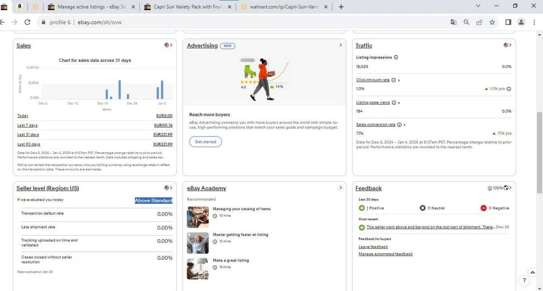Click the EUR101.76 sales amount

(163, 125)
